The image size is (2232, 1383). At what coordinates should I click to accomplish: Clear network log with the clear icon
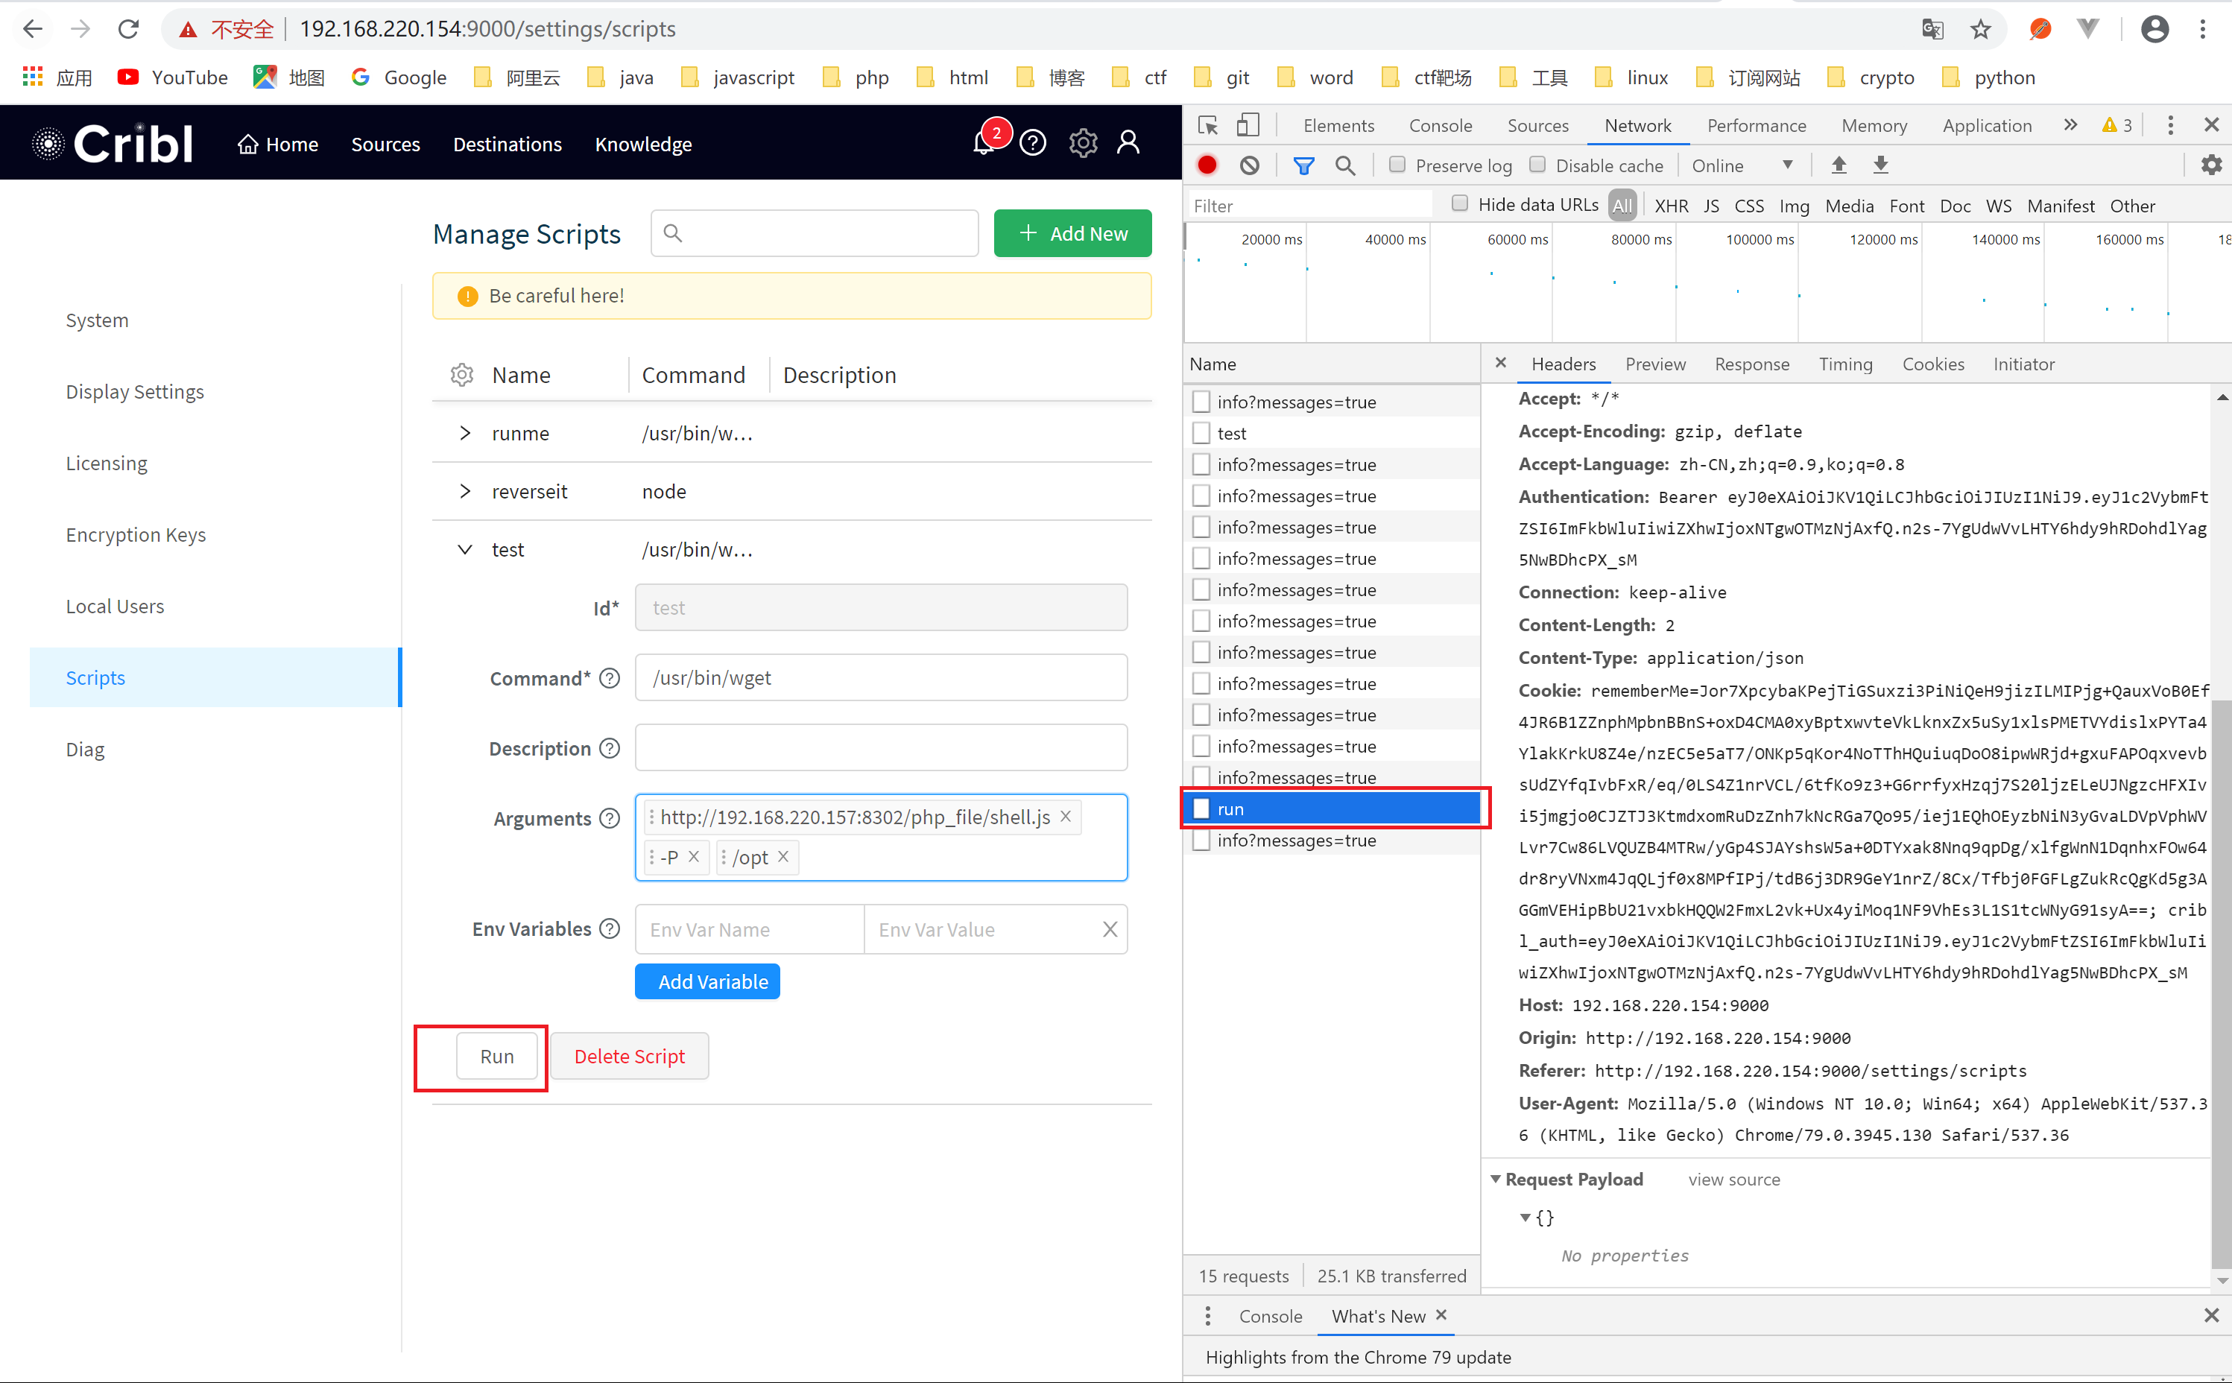1250,165
